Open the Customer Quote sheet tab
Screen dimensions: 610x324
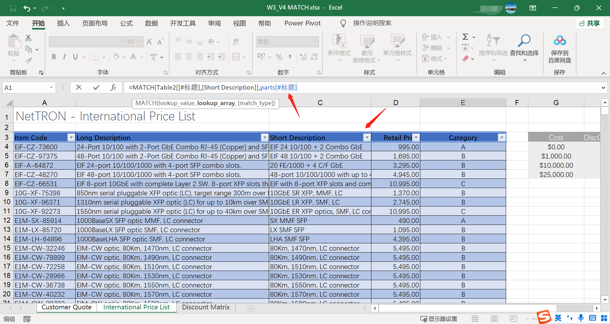pyautogui.click(x=66, y=307)
